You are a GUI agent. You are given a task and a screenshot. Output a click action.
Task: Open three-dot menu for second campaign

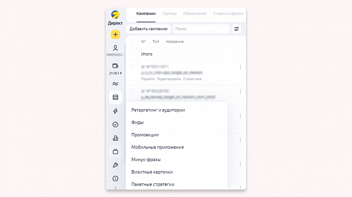point(240,91)
